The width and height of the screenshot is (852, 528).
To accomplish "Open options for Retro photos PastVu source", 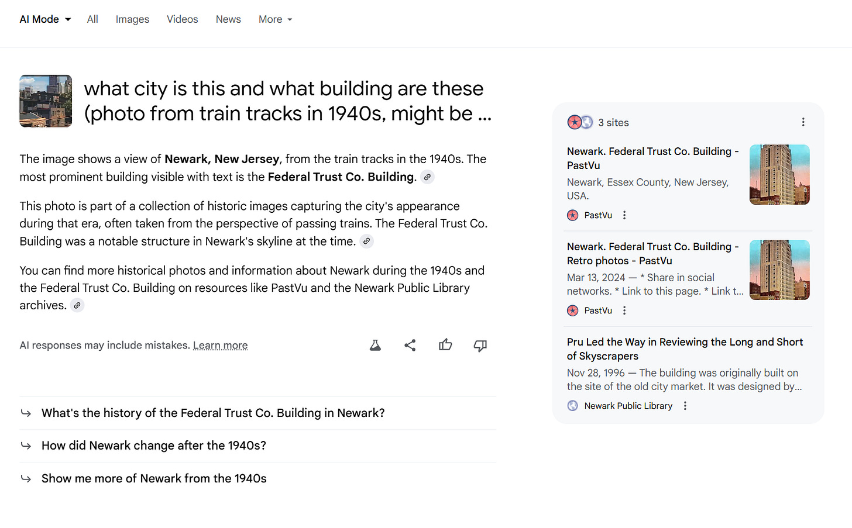I will pyautogui.click(x=624, y=310).
